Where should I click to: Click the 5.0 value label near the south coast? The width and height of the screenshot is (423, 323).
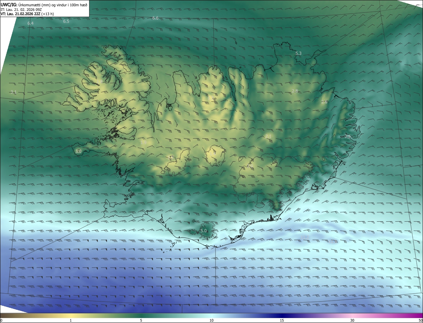[204, 231]
